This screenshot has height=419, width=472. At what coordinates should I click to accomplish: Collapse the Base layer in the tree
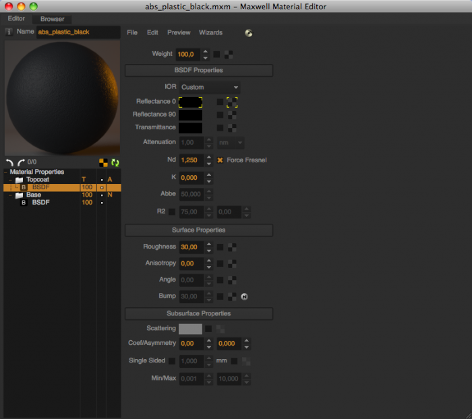pos(10,195)
